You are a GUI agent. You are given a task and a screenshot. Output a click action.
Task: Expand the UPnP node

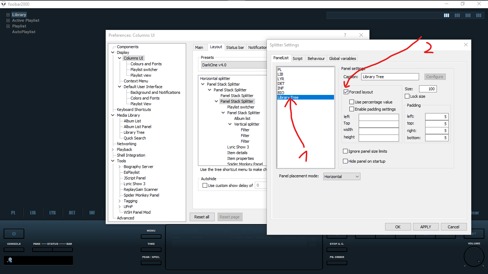[x=120, y=207]
